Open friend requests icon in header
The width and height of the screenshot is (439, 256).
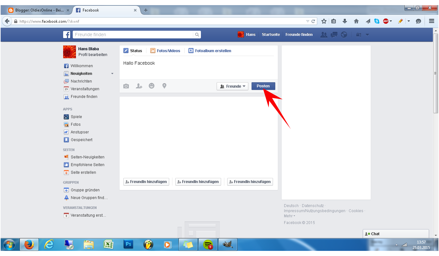point(324,35)
